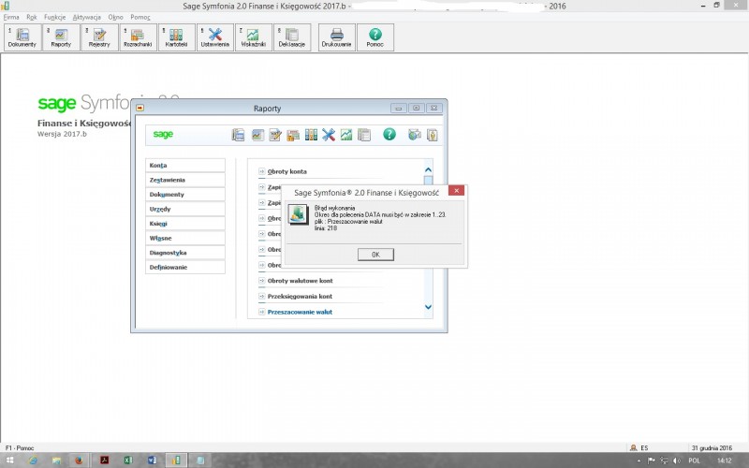This screenshot has width=749, height=468.
Task: Click last person icon in Raporty toolbar
Action: click(433, 135)
